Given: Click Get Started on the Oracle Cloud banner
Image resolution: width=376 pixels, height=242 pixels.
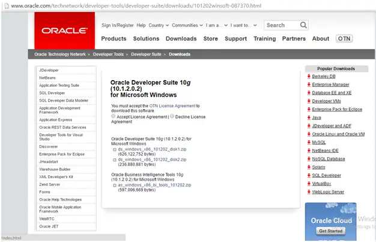Looking at the screenshot, I should point(331,231).
